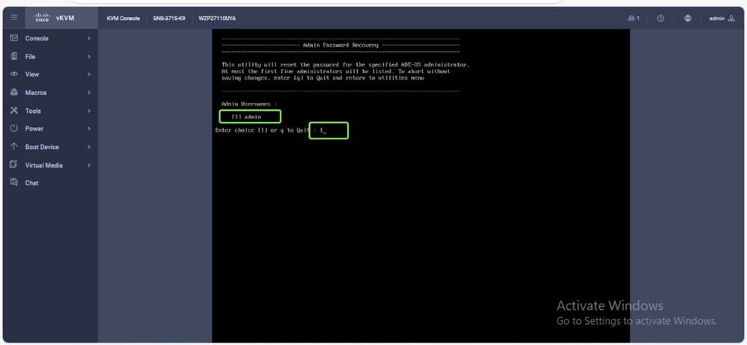Click the Enter choice prompt input

pyautogui.click(x=329, y=130)
